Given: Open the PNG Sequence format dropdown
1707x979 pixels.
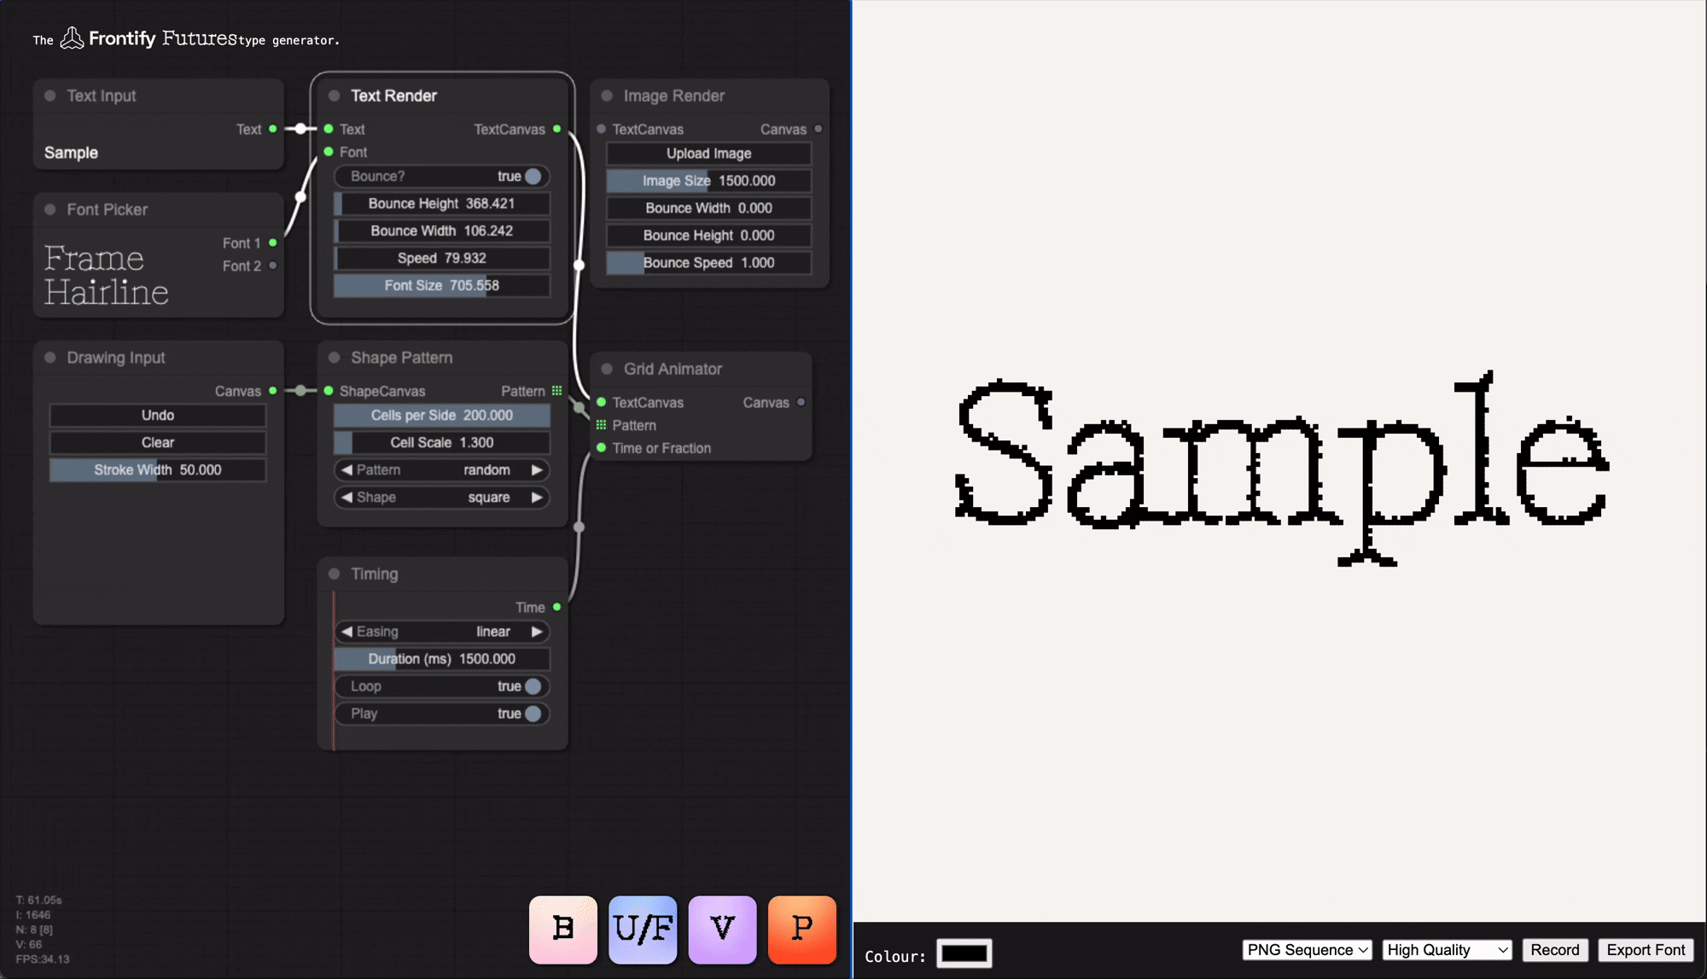Looking at the screenshot, I should (x=1307, y=950).
